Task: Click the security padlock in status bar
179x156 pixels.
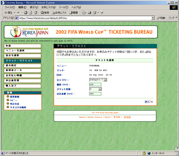Action: pyautogui.click(x=144, y=153)
